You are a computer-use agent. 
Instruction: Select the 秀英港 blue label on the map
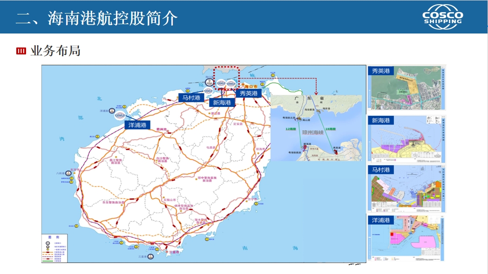tap(248, 93)
